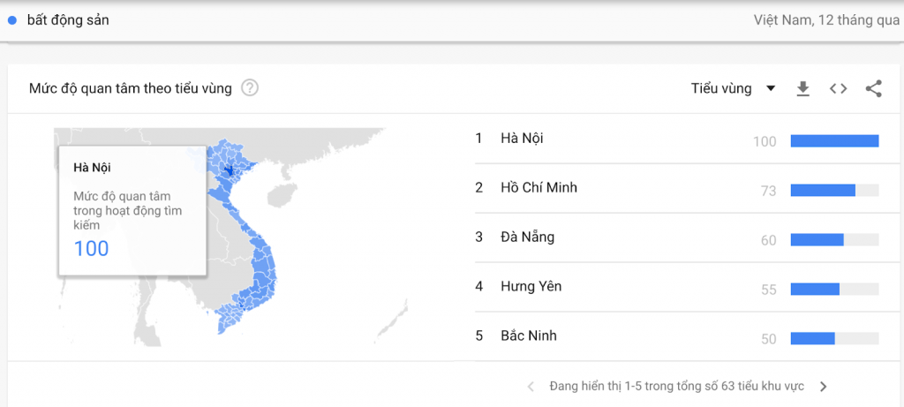Click the Việt Nam, 12 tháng qua filter
904x407 pixels.
coord(826,20)
